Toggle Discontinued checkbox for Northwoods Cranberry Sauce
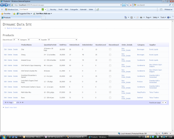 click(x=110, y=87)
